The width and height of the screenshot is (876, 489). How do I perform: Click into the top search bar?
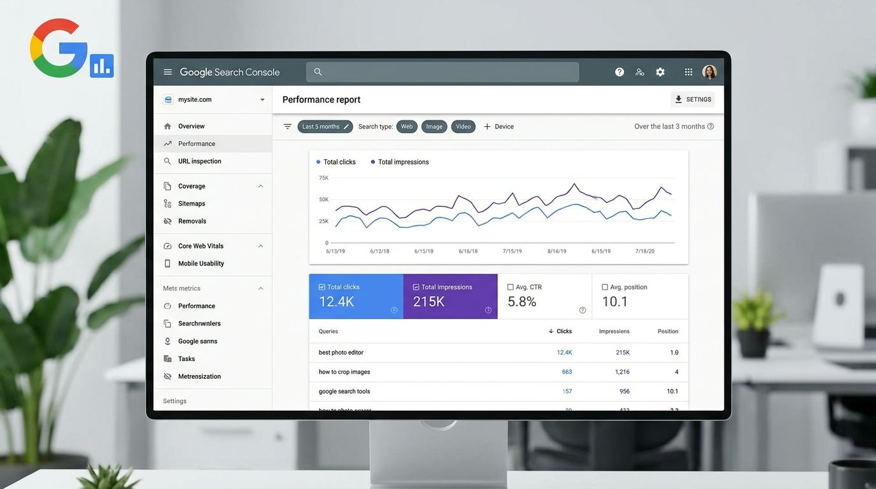tap(442, 72)
